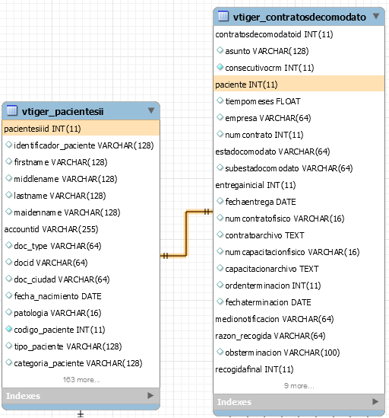
Task: Show the 9 more columns link
Action: [299, 386]
